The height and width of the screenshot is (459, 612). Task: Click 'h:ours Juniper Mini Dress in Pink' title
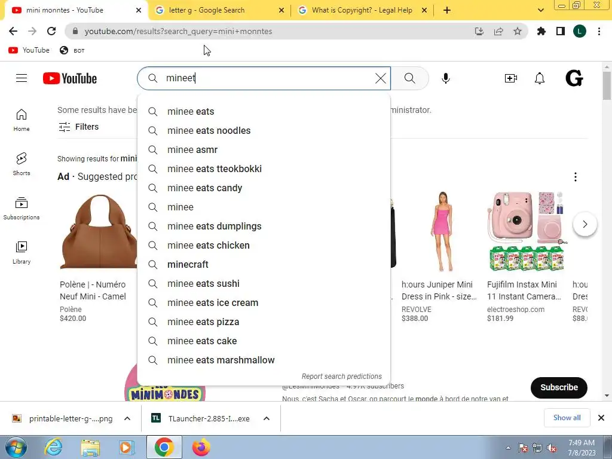coord(439,291)
